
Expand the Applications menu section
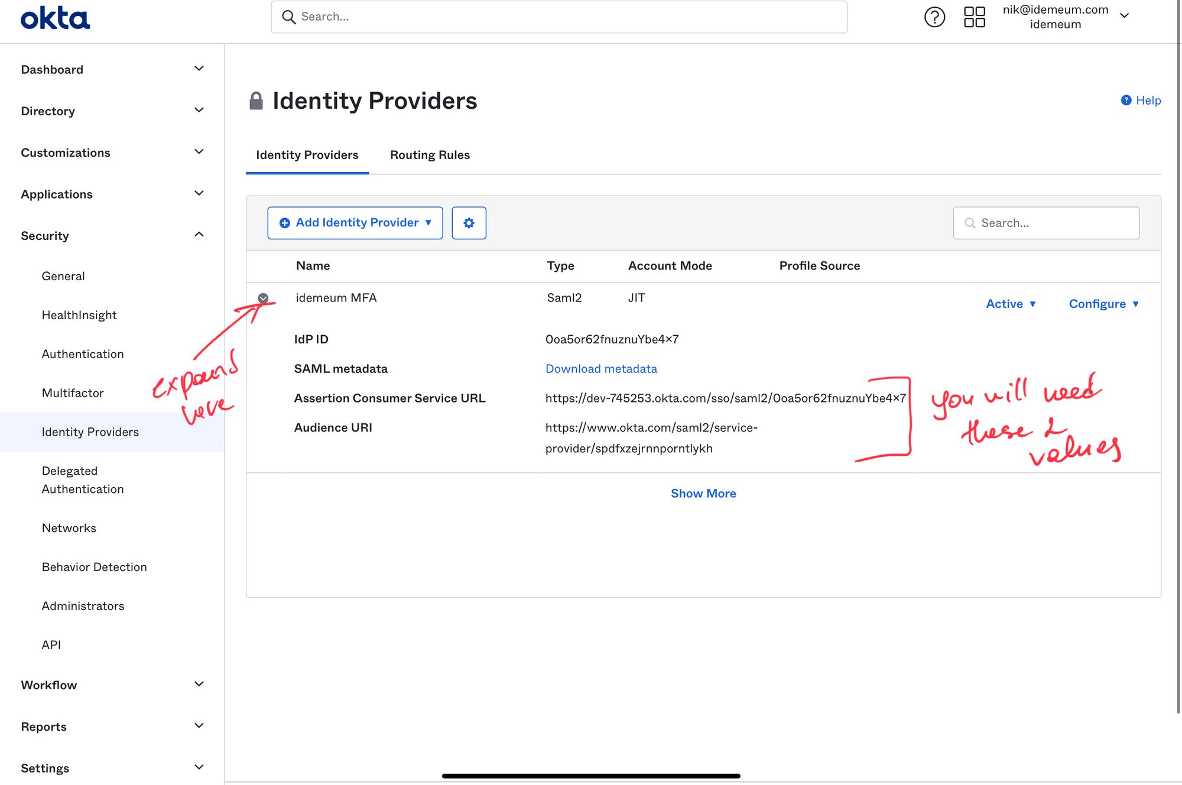(x=112, y=194)
